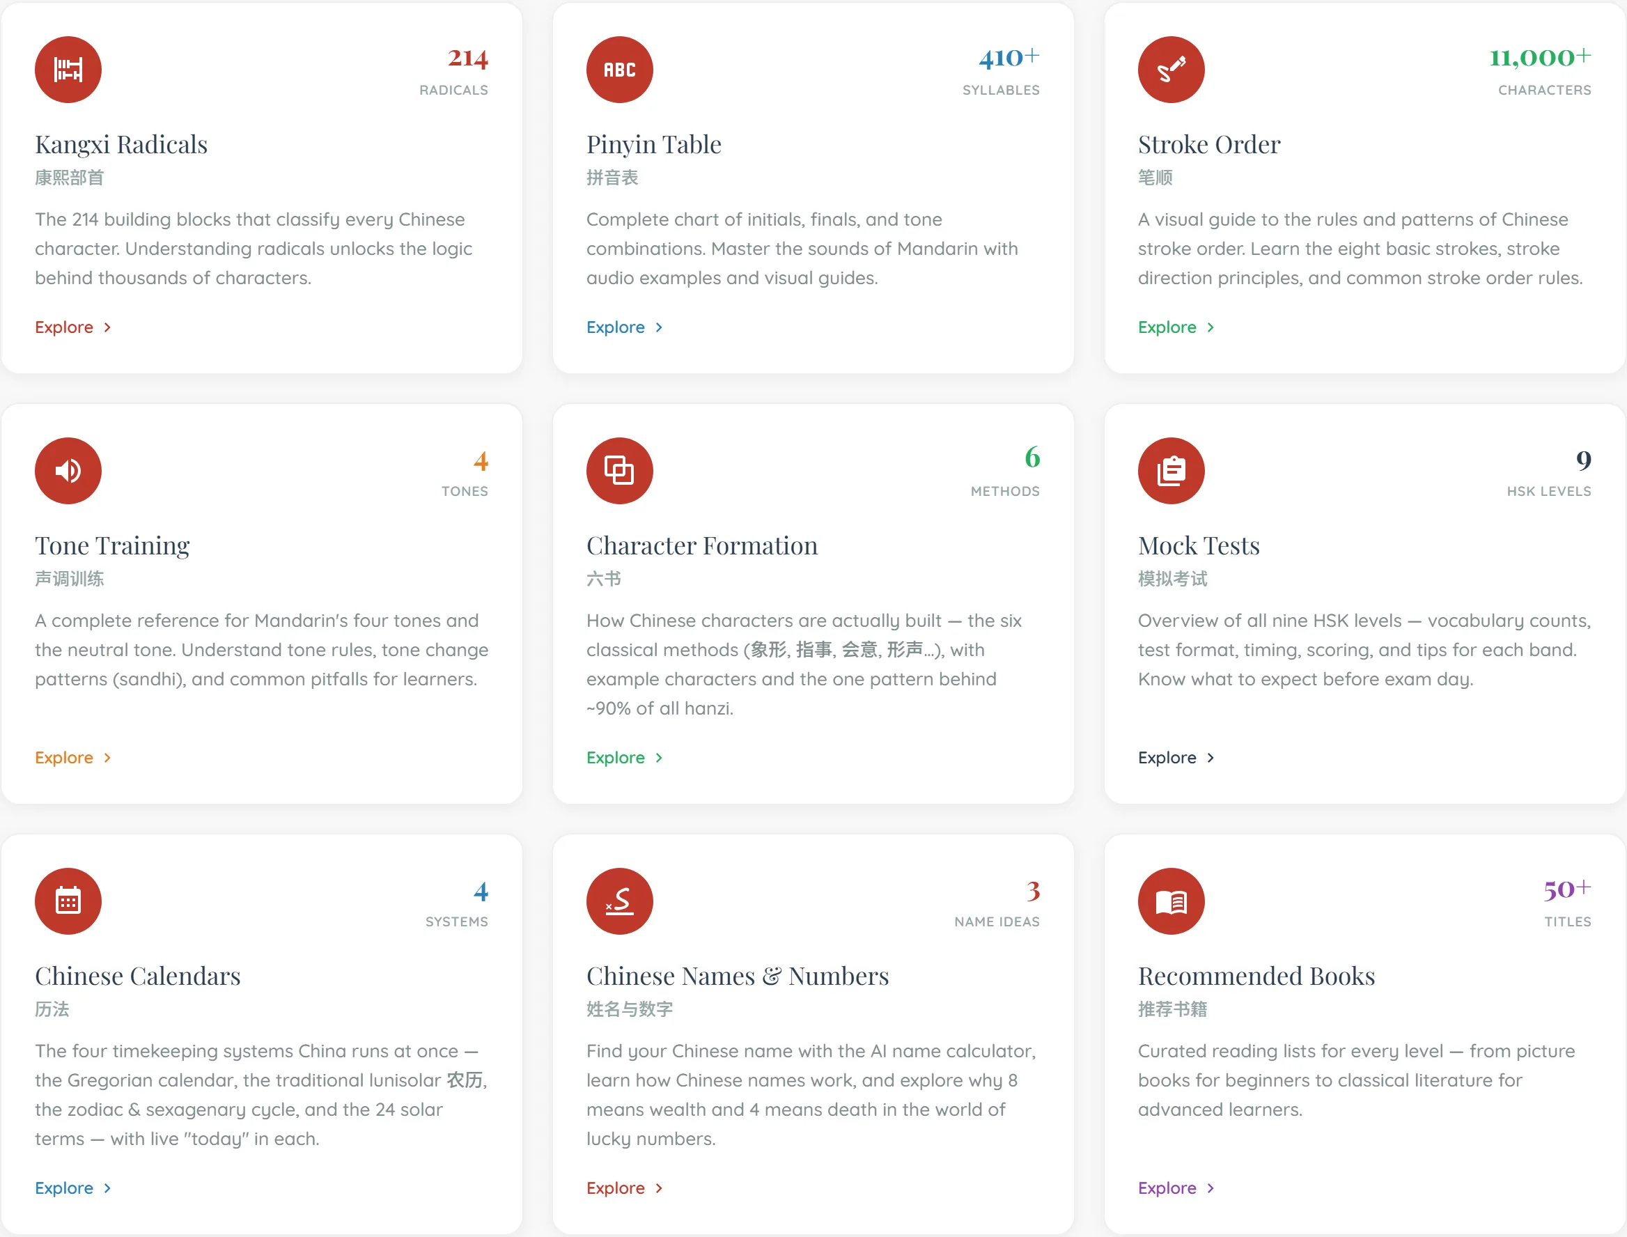Open the orange Explore link for Tone Training

coord(73,758)
